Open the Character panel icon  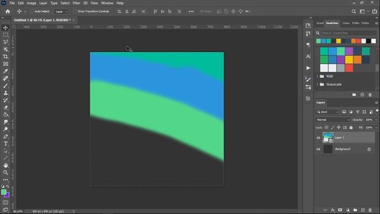(308, 56)
